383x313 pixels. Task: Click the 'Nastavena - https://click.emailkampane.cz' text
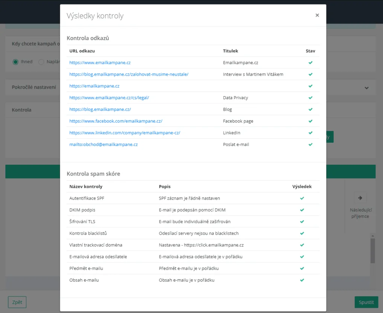pyautogui.click(x=201, y=245)
